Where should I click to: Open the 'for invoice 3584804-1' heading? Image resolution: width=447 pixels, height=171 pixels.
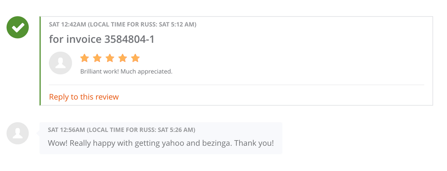pos(102,39)
